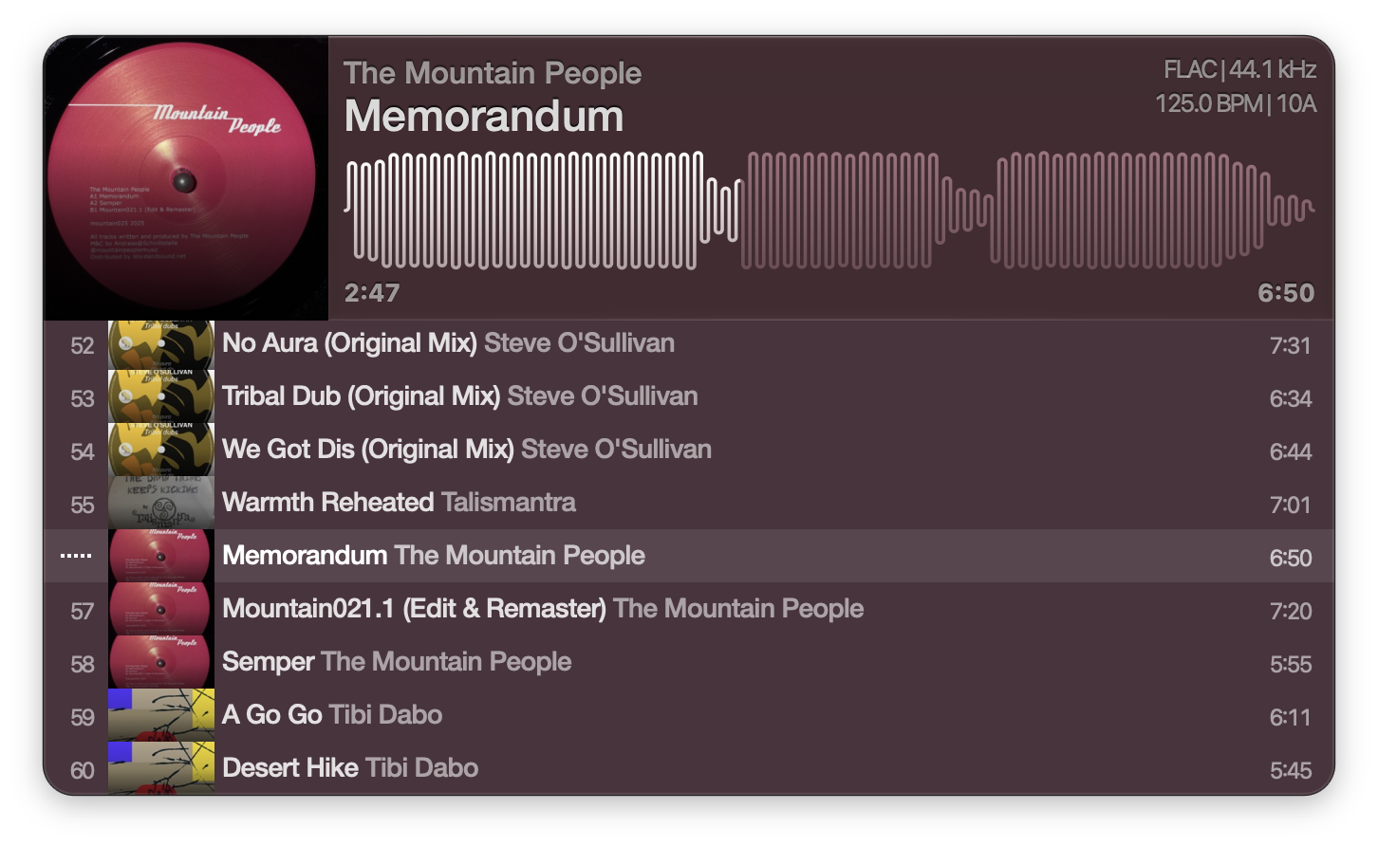This screenshot has height=846, width=1378.
Task: Click the FLAC 44.1 kHz format label
Action: (1239, 70)
